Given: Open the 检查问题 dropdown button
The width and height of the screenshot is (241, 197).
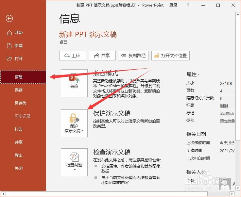Looking at the screenshot, I should click(74, 162).
